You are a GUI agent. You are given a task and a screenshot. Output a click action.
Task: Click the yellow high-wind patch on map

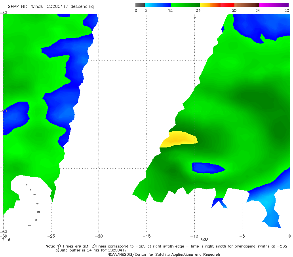179,140
